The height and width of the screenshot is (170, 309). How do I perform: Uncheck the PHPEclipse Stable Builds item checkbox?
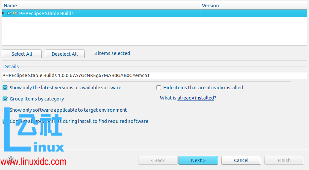click(x=9, y=14)
